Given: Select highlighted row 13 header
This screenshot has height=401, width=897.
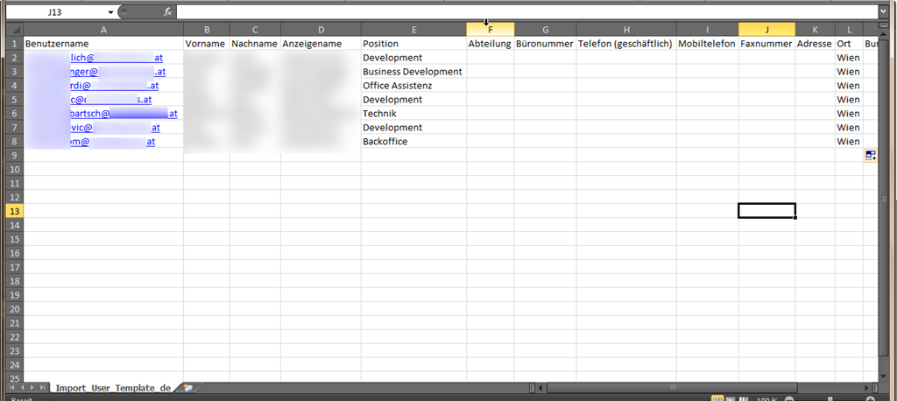Looking at the screenshot, I should [15, 211].
